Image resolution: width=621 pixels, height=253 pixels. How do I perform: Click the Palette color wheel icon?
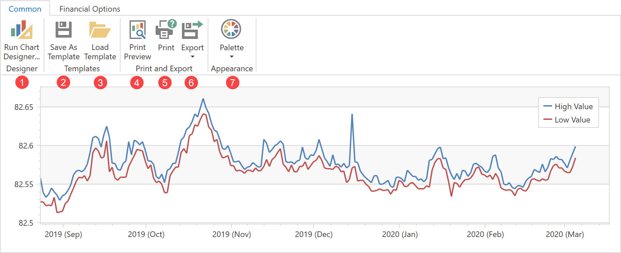click(231, 29)
